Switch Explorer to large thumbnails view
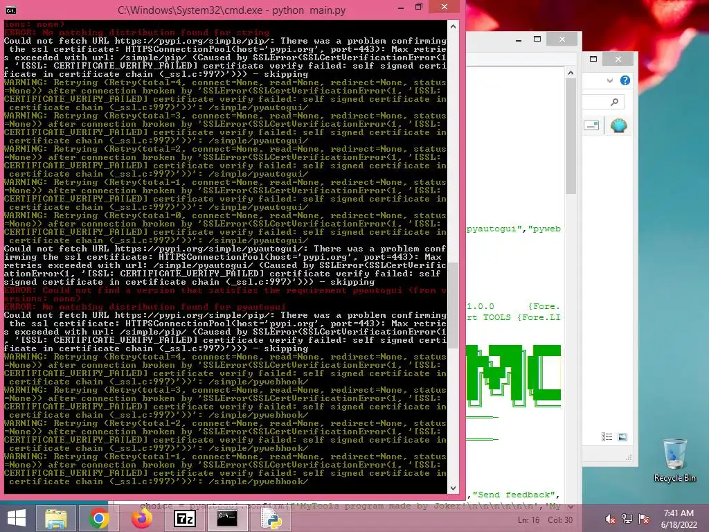 point(622,437)
